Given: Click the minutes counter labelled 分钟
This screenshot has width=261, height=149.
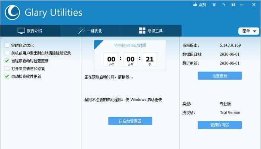Looking at the screenshot, I should [x=130, y=59].
